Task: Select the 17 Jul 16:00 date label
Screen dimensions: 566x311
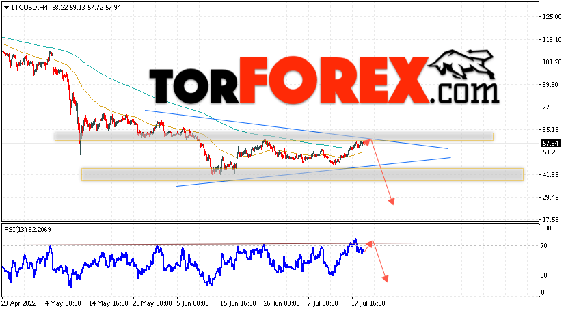Action: pyautogui.click(x=368, y=303)
